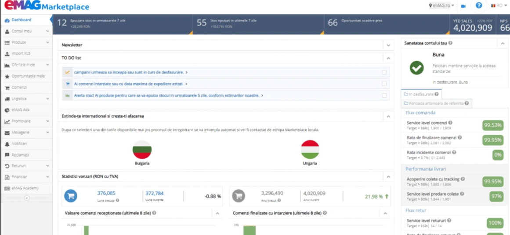Open Comenzi in the sidebar
Screen dimensions: 510x235
(x=19, y=88)
